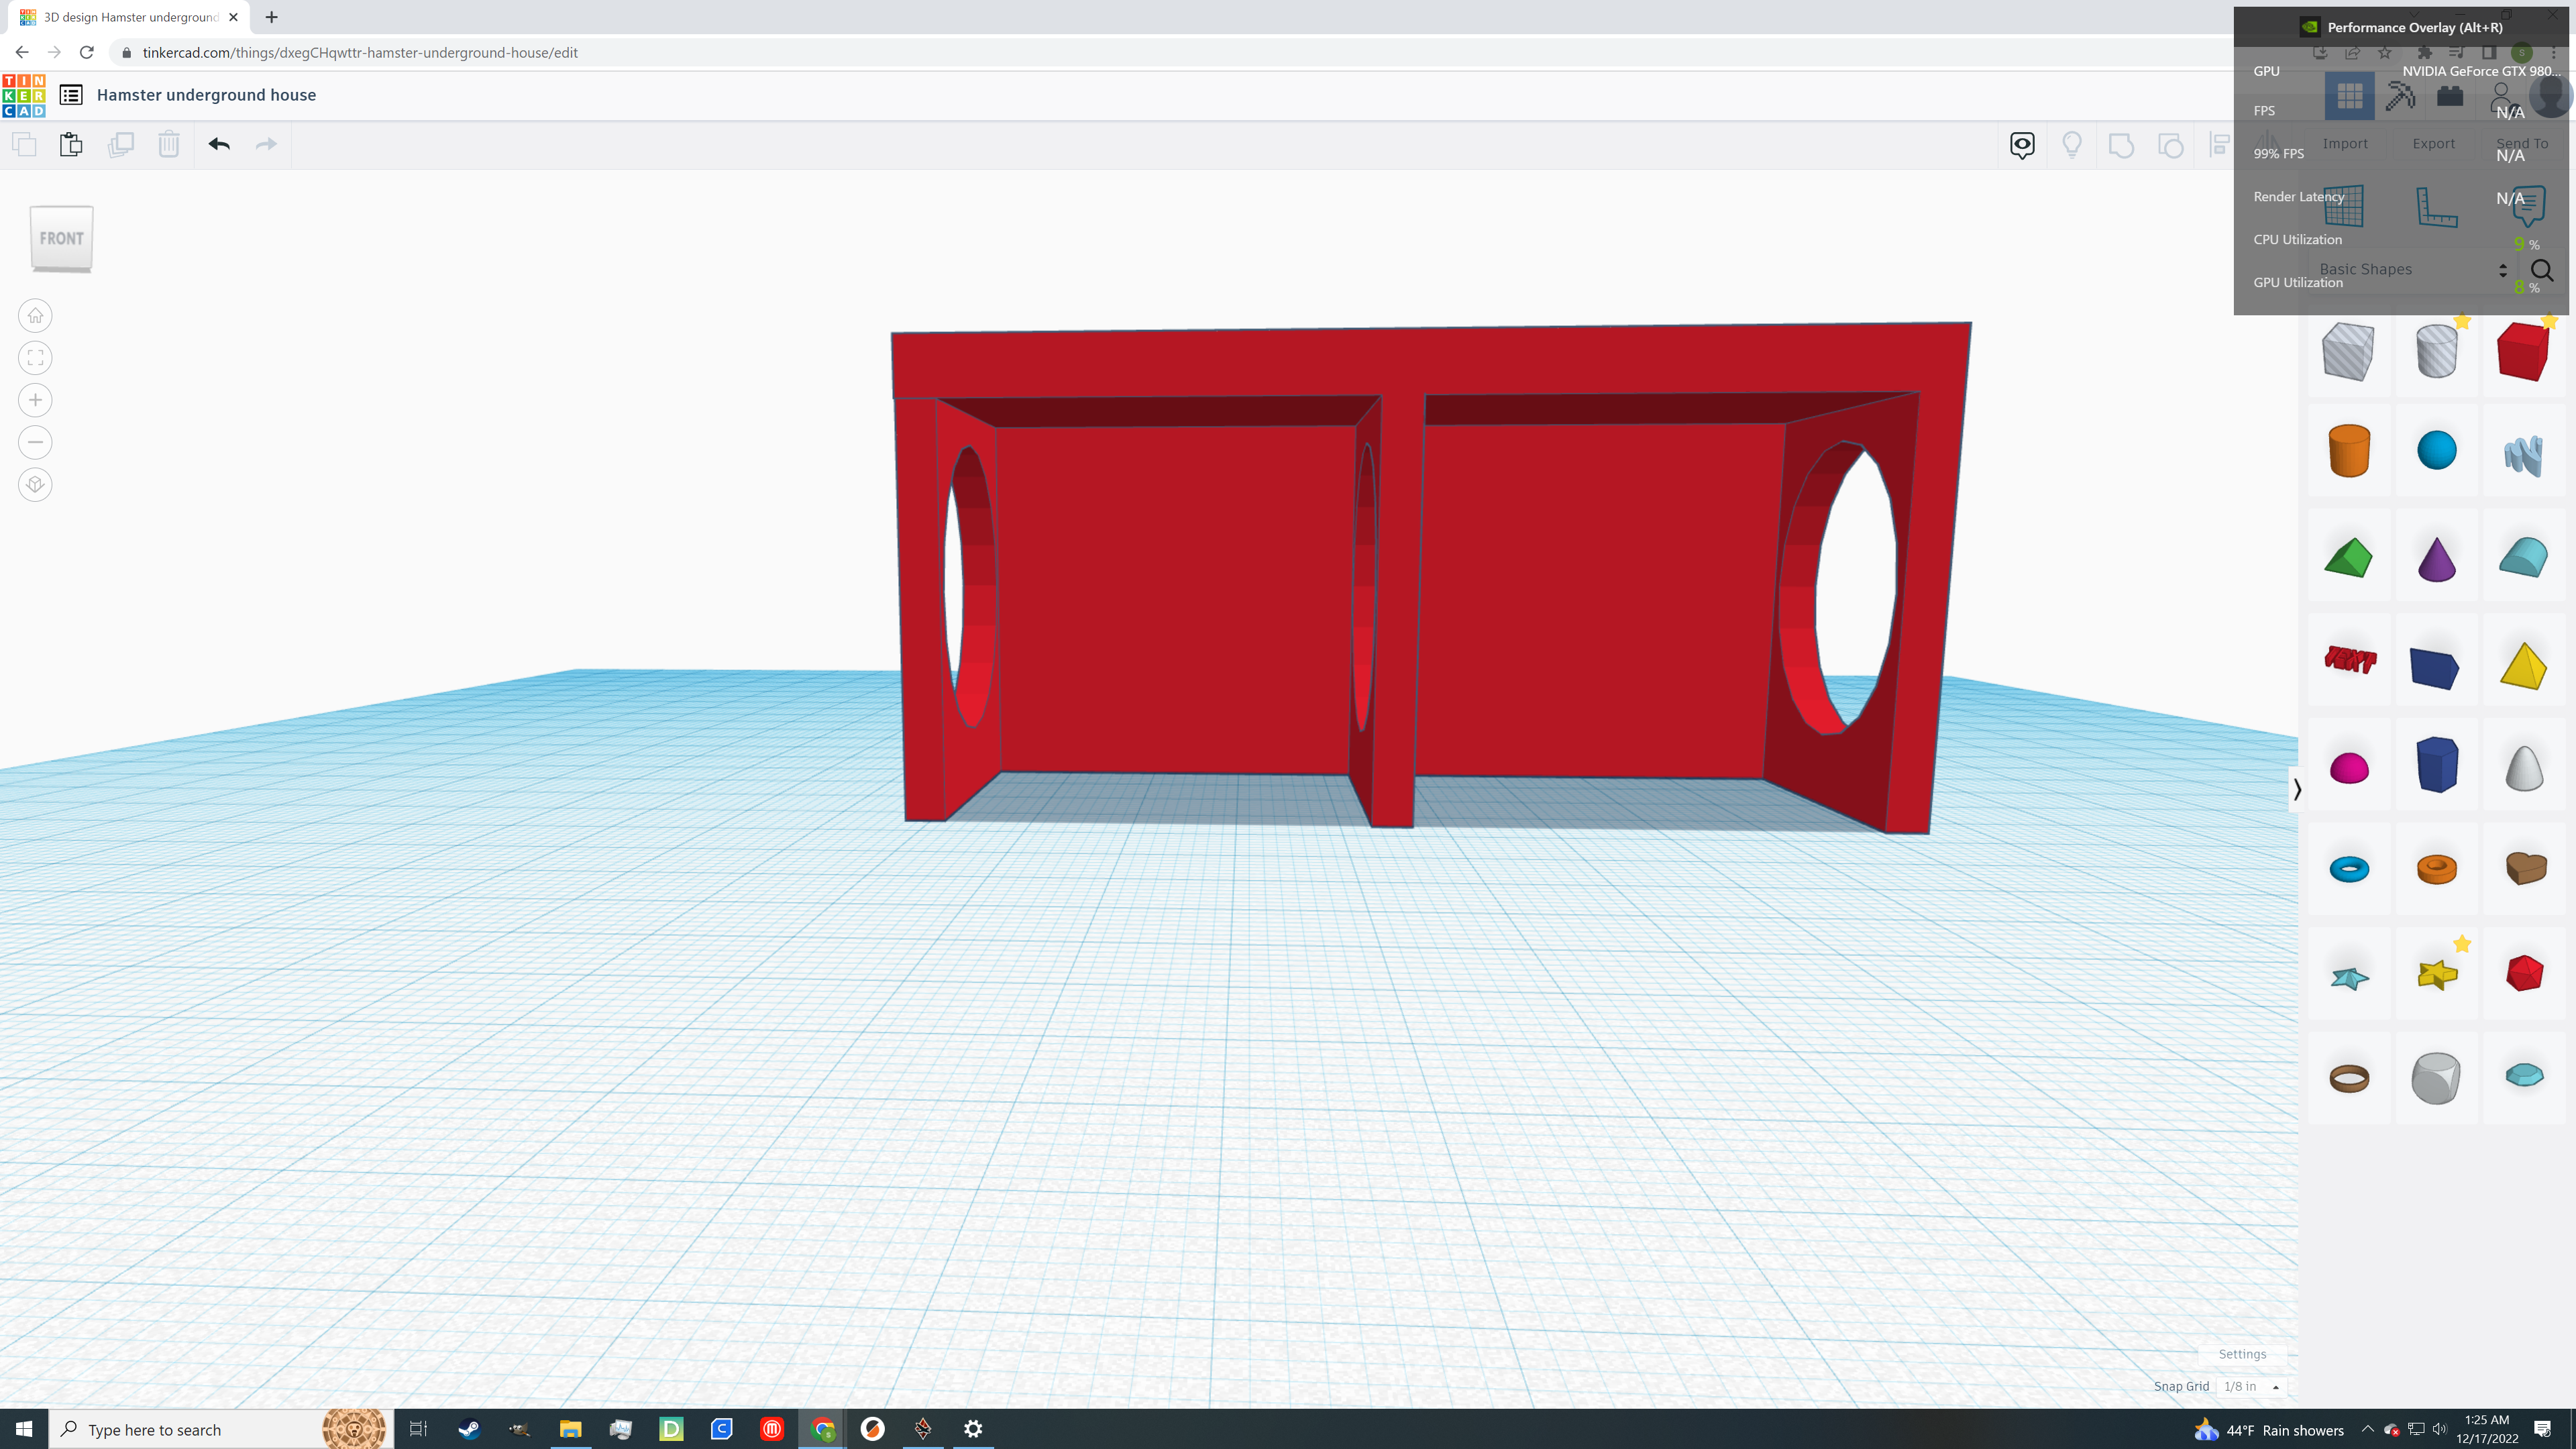2576x1449 pixels.
Task: Select the red Icosahedron shape
Action: tap(2524, 973)
